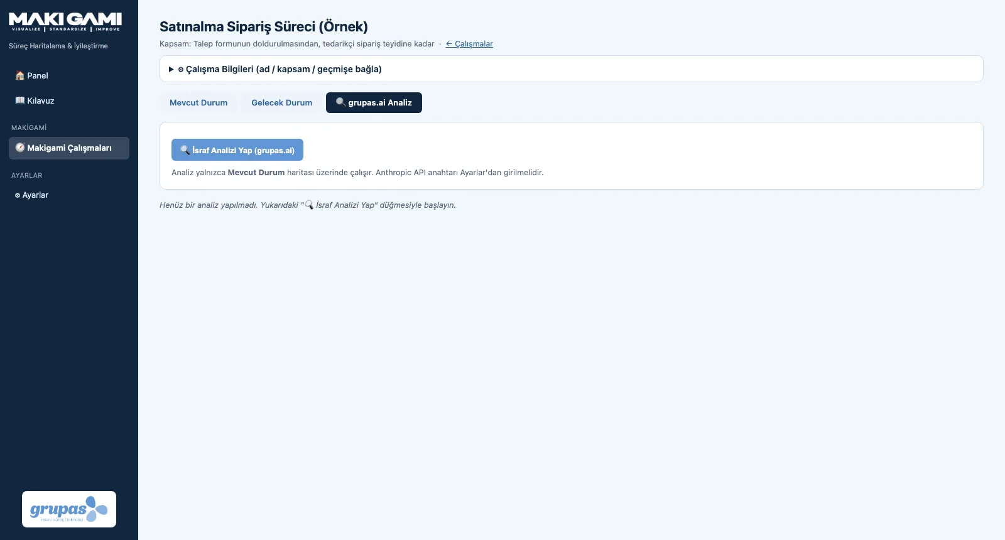Click the Kılavuz book icon
This screenshot has height=540, width=1005.
point(19,100)
